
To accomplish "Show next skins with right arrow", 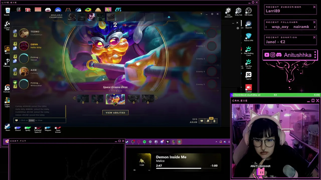I will [156, 98].
